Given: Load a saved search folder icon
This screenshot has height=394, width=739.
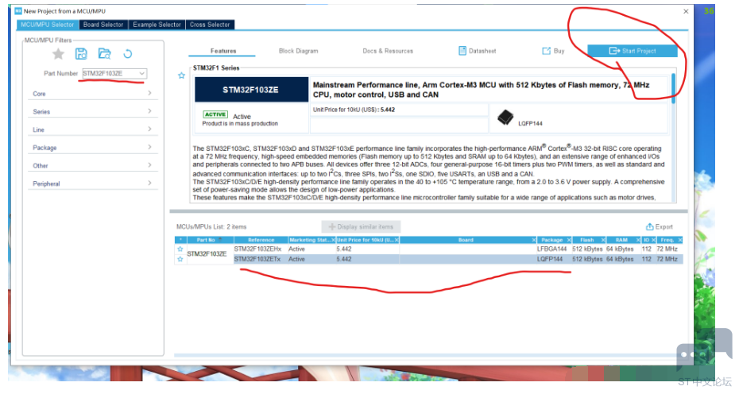Looking at the screenshot, I should pos(105,54).
